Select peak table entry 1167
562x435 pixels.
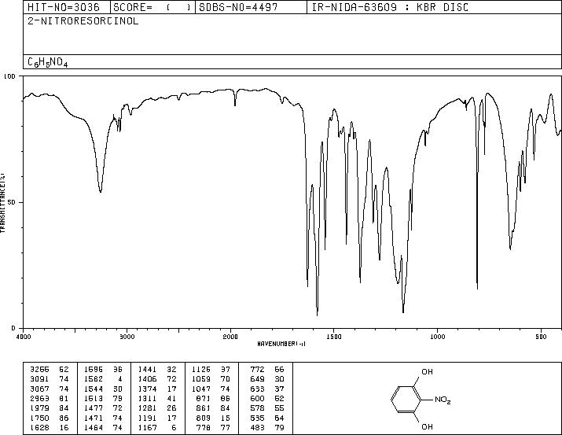pos(147,428)
